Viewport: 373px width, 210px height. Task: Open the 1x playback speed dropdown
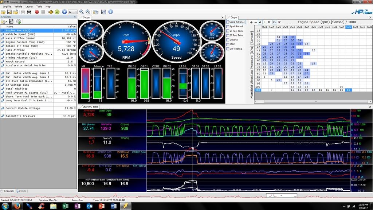click(72, 12)
